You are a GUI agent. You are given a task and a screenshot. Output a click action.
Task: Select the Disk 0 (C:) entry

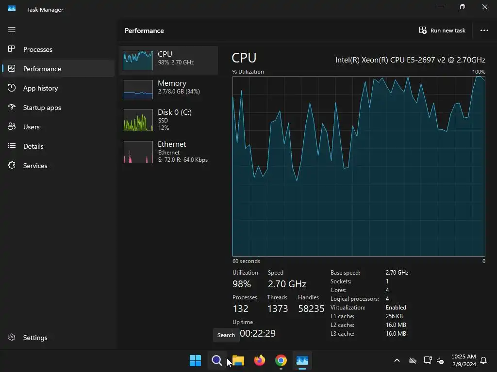(168, 120)
